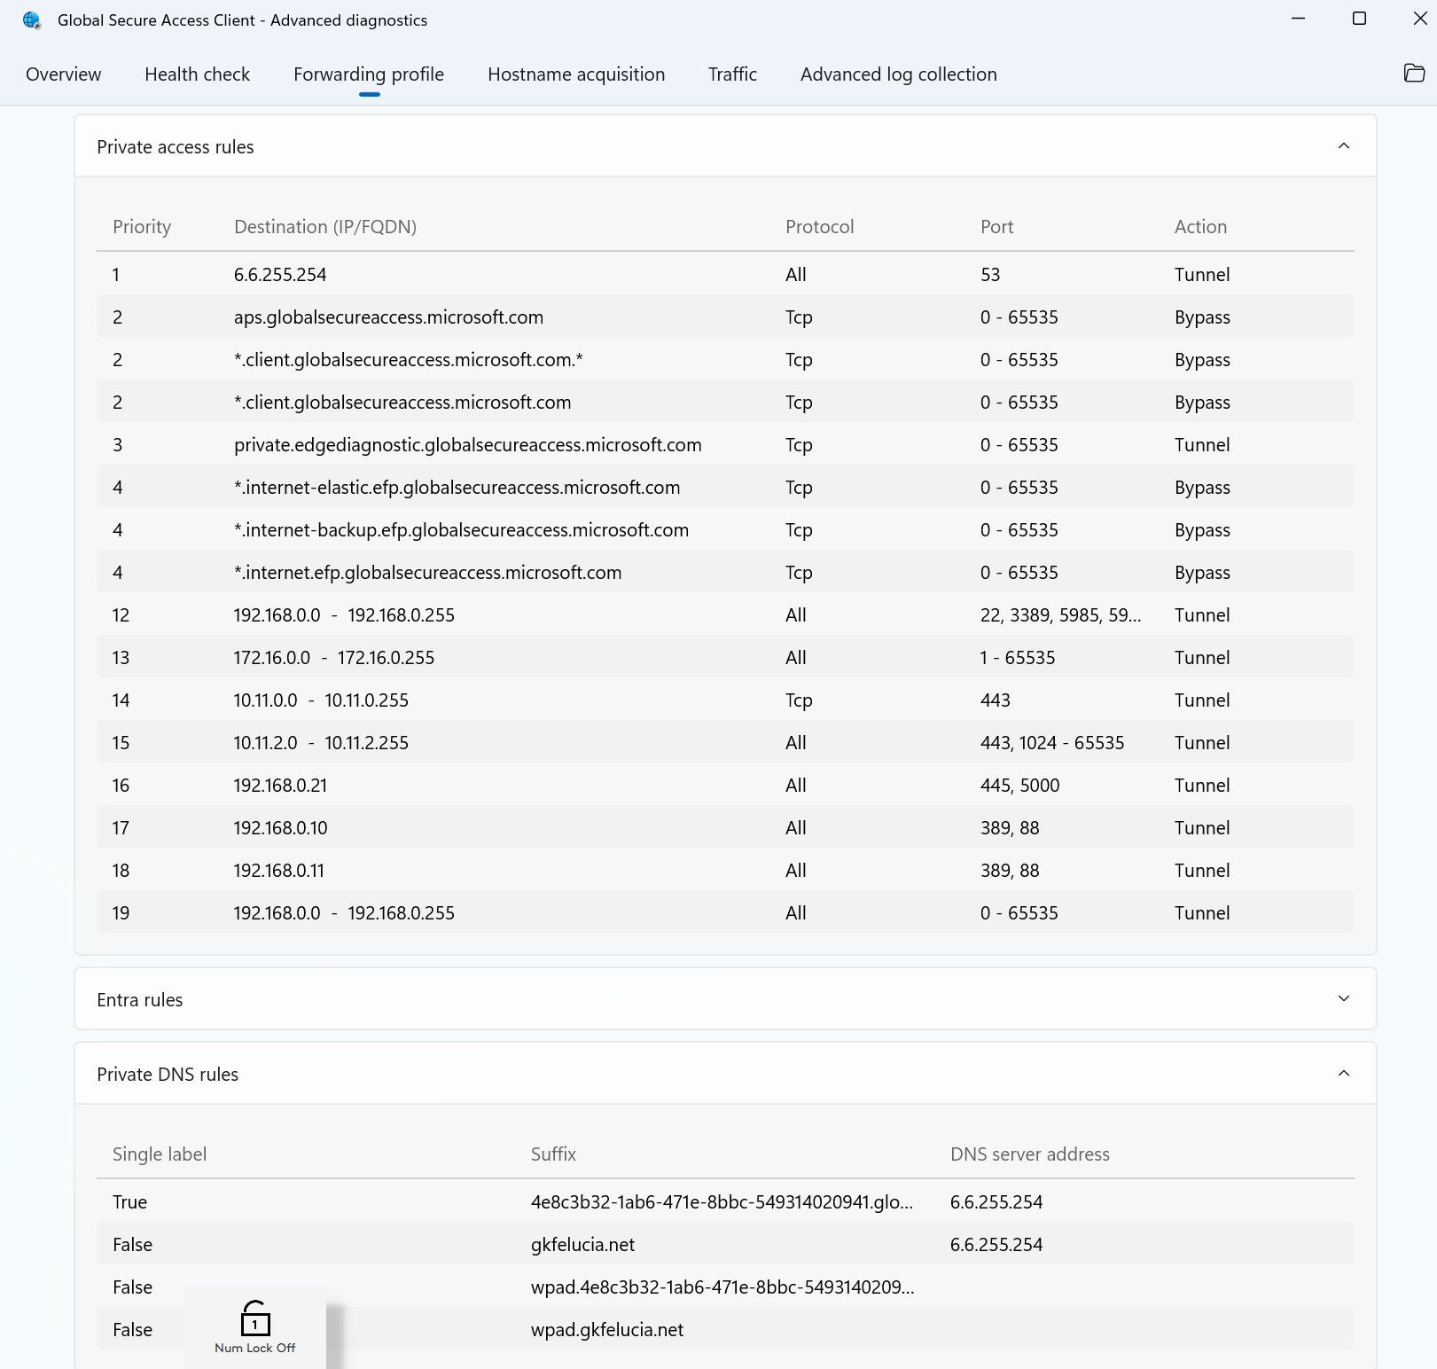Open the log folder icon
The image size is (1437, 1369).
(1414, 74)
